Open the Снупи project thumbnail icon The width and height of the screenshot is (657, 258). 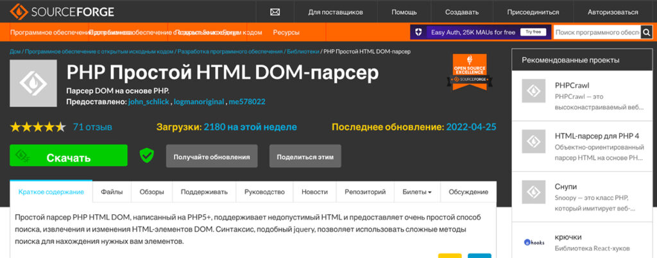[533, 192]
